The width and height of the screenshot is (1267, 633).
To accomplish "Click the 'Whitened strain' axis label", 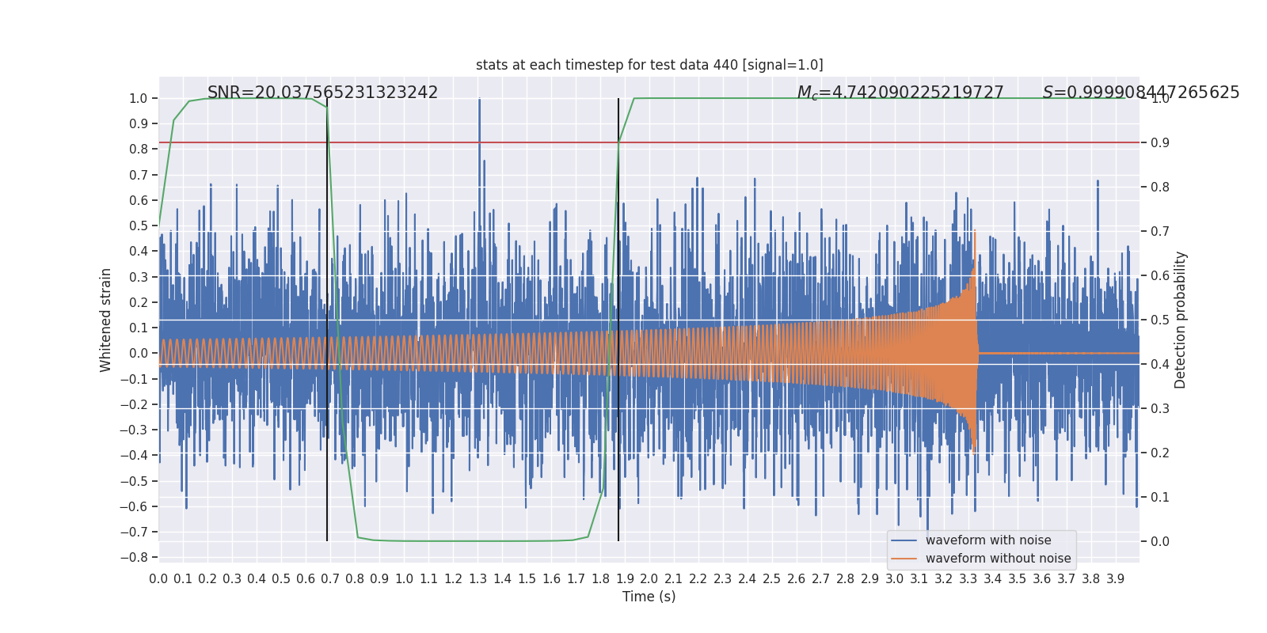I will point(106,320).
